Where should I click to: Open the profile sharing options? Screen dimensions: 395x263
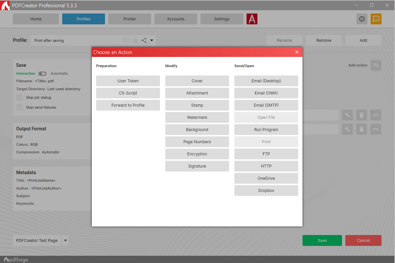click(144, 40)
